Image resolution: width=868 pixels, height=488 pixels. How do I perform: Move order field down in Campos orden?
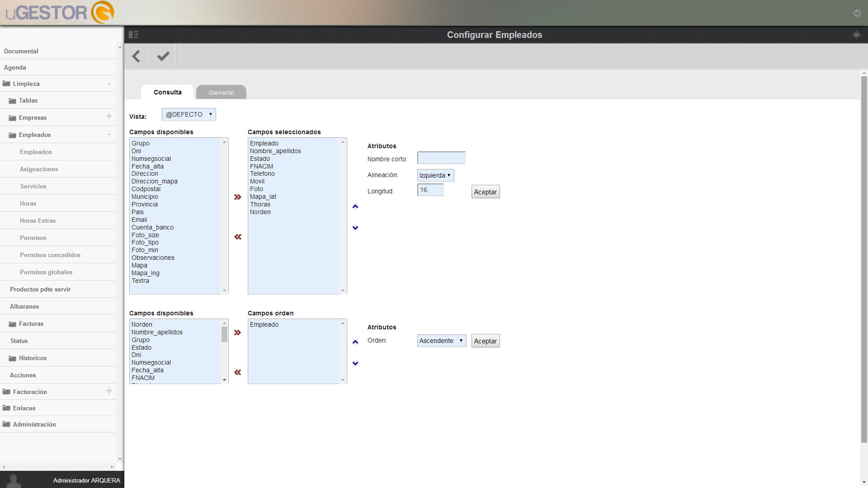[x=355, y=363]
